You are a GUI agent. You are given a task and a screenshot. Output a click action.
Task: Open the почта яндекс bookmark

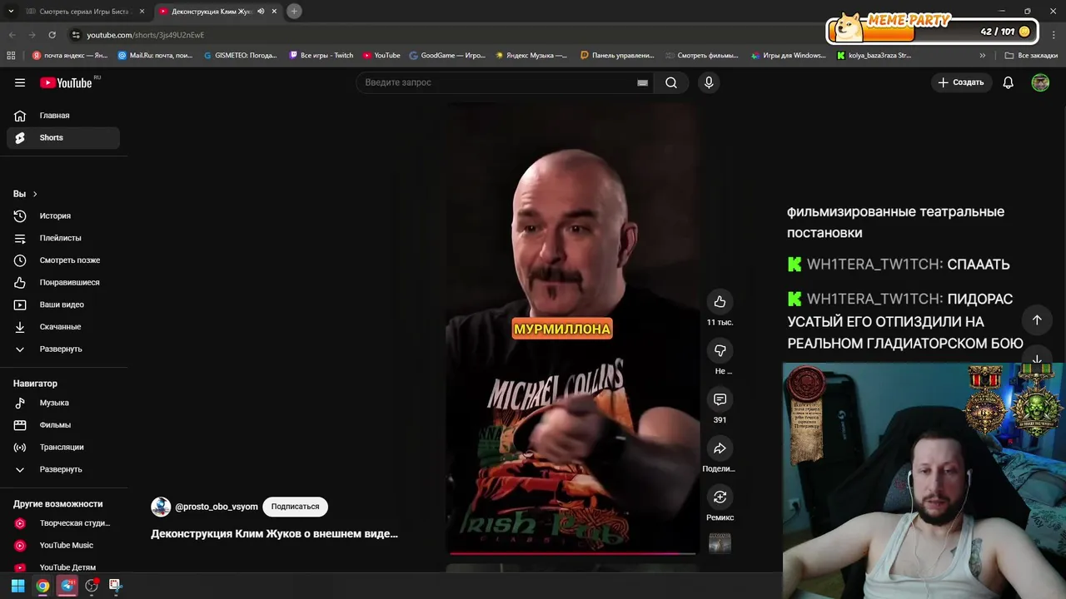pos(70,56)
